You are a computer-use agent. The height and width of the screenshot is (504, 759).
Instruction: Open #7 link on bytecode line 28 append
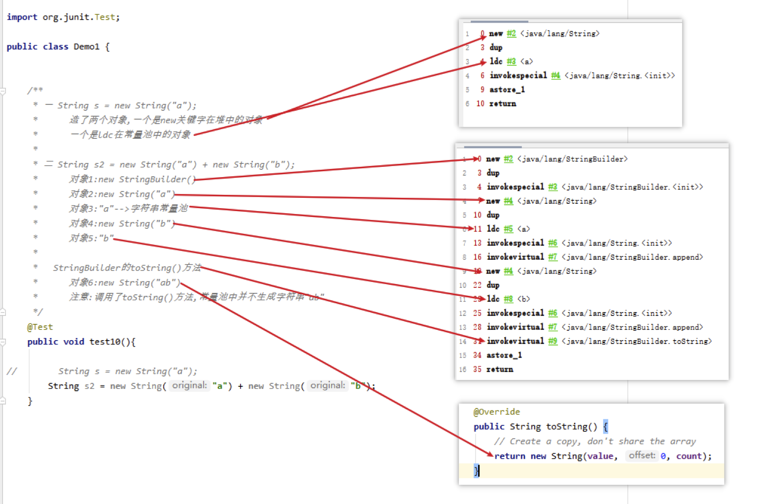[552, 327]
